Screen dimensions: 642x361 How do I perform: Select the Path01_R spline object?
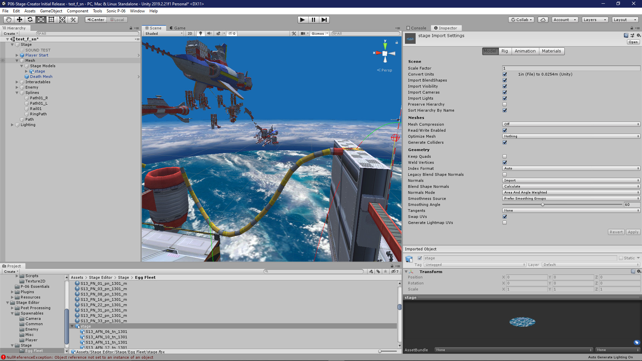click(x=39, y=98)
